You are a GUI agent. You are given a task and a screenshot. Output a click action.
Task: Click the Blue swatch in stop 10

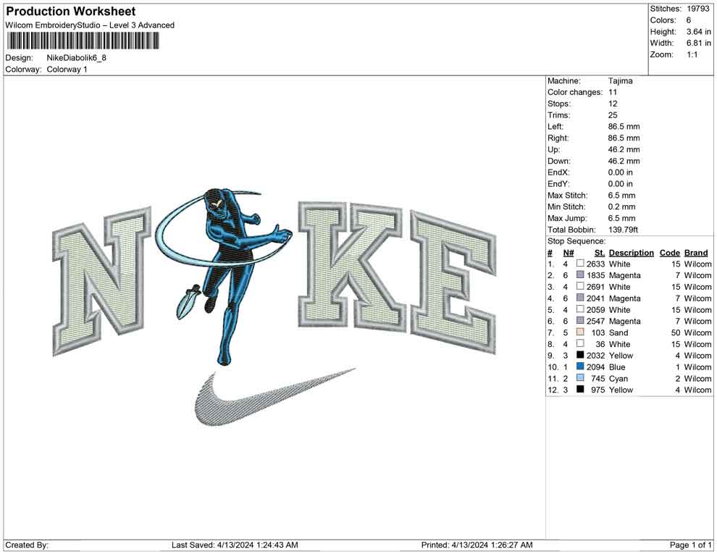click(x=580, y=367)
